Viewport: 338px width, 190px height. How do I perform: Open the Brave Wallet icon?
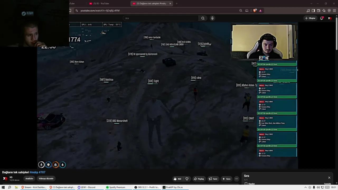[x=319, y=11]
